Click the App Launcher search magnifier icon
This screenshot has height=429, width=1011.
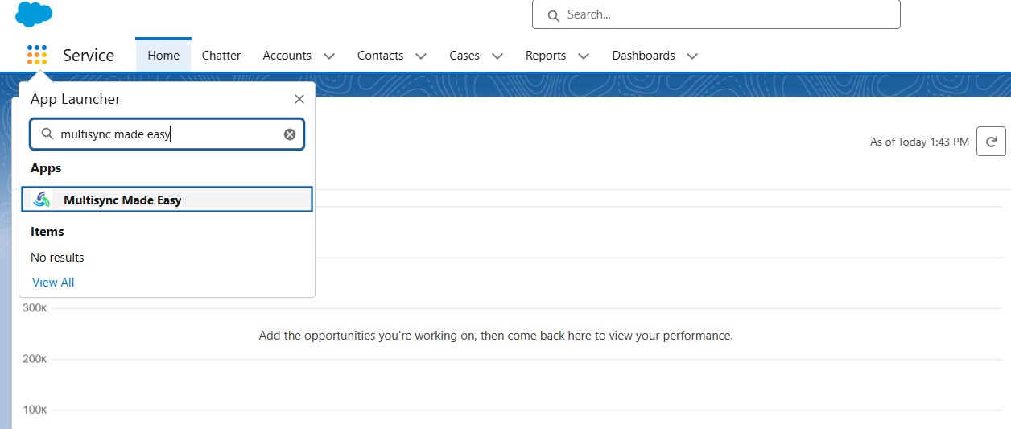47,134
